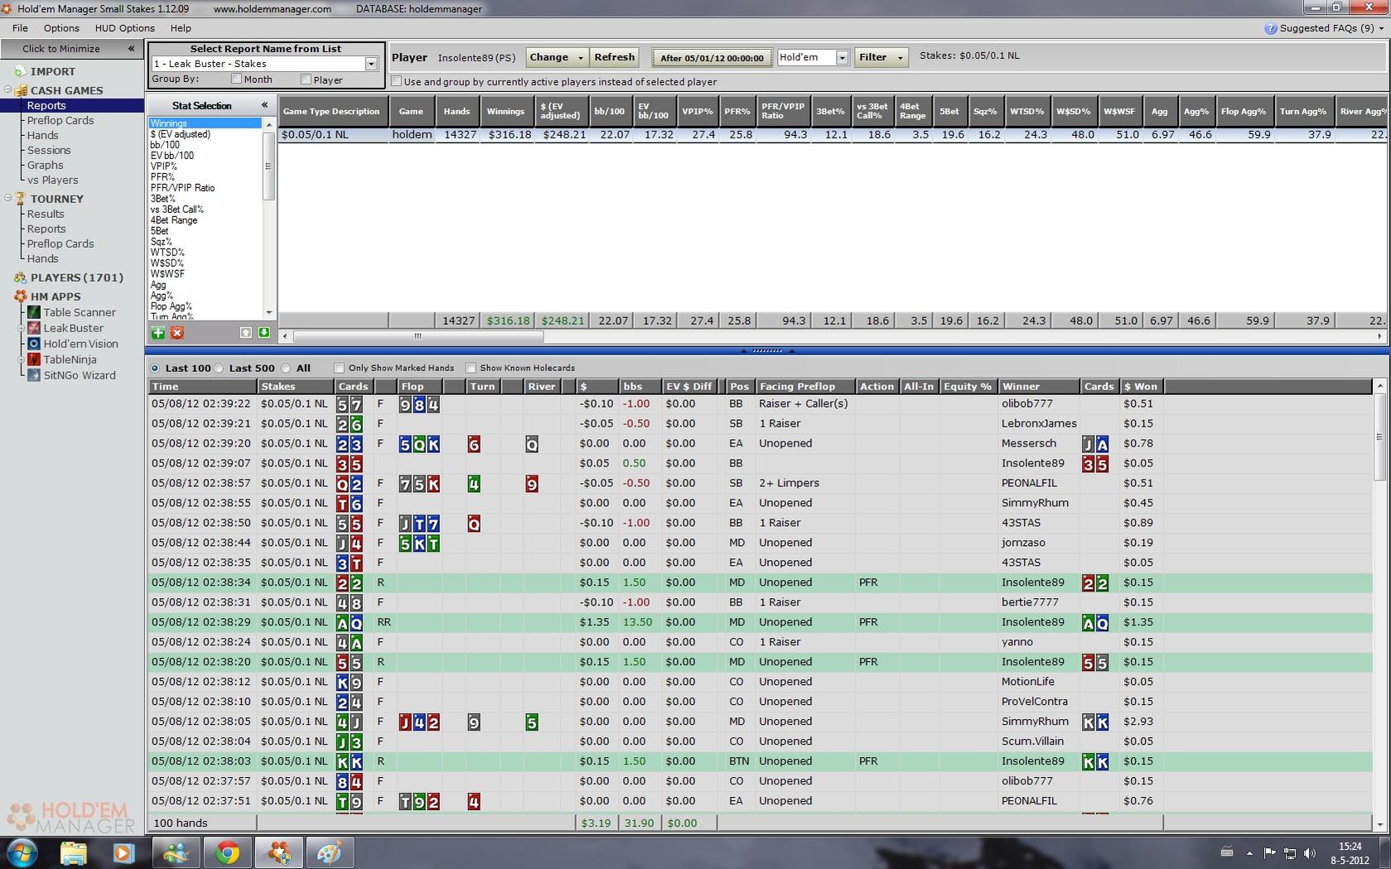Image resolution: width=1391 pixels, height=869 pixels.
Task: Open the File menu
Action: (20, 28)
